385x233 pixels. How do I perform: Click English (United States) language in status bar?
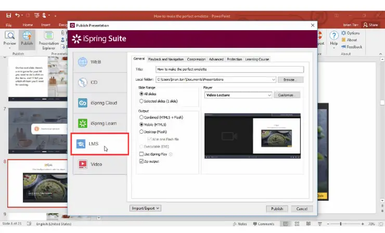tap(54, 224)
